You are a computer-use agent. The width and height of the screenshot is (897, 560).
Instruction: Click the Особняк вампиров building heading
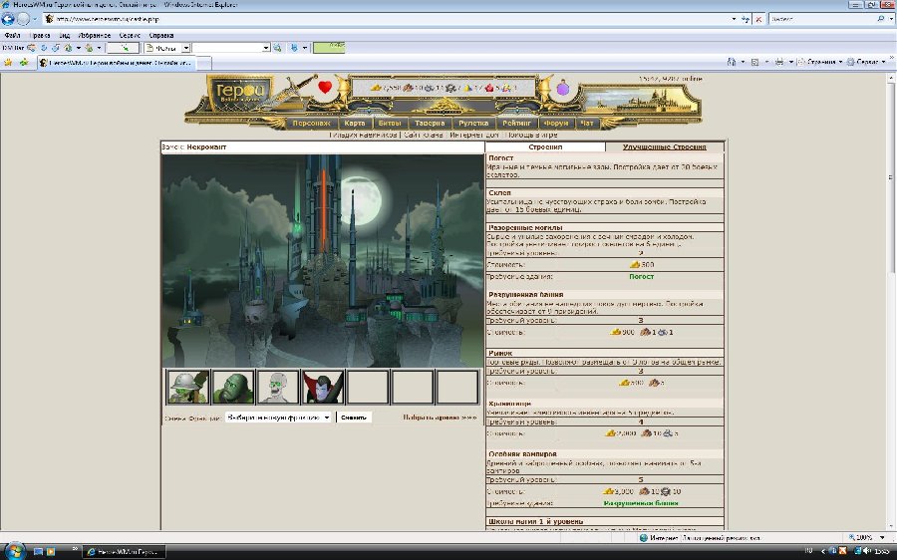coord(522,453)
